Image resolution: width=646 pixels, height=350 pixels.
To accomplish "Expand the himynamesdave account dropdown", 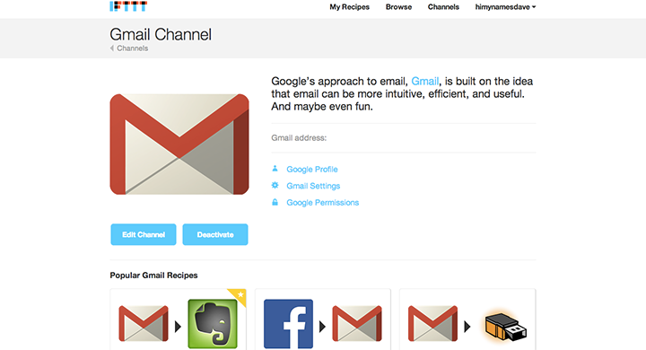I will pos(505,7).
